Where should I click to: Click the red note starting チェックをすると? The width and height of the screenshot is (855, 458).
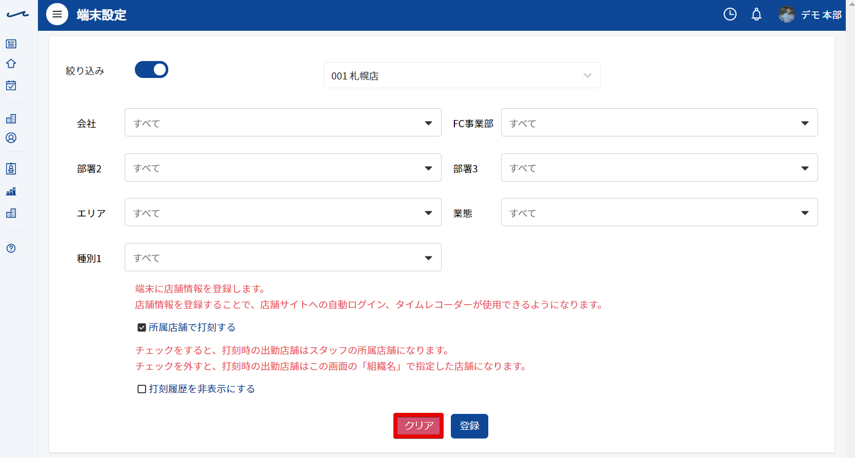pos(294,350)
